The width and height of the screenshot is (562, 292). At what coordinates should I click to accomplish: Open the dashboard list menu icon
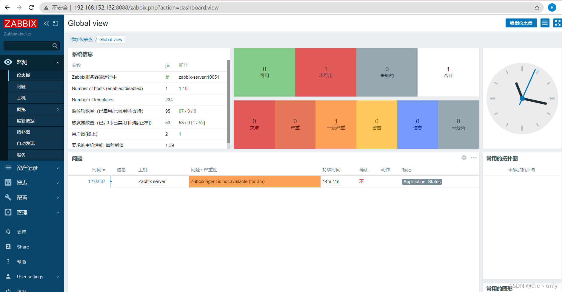[x=545, y=23]
